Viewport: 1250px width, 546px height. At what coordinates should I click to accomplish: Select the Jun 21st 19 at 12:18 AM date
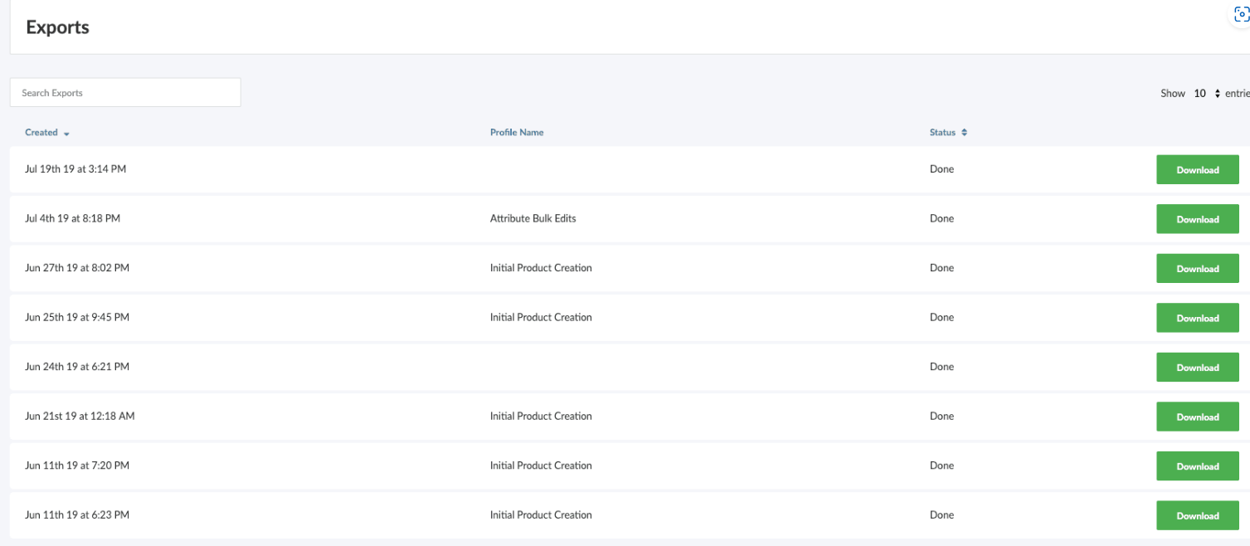(x=80, y=417)
